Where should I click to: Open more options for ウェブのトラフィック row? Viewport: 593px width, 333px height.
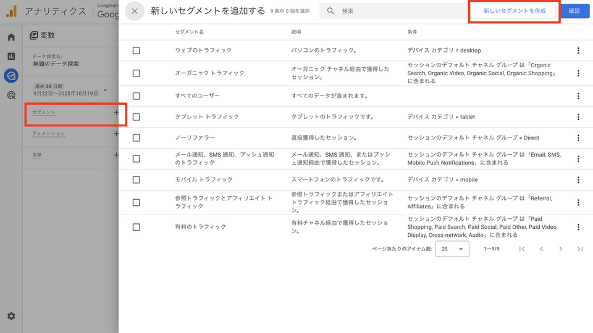pos(578,51)
